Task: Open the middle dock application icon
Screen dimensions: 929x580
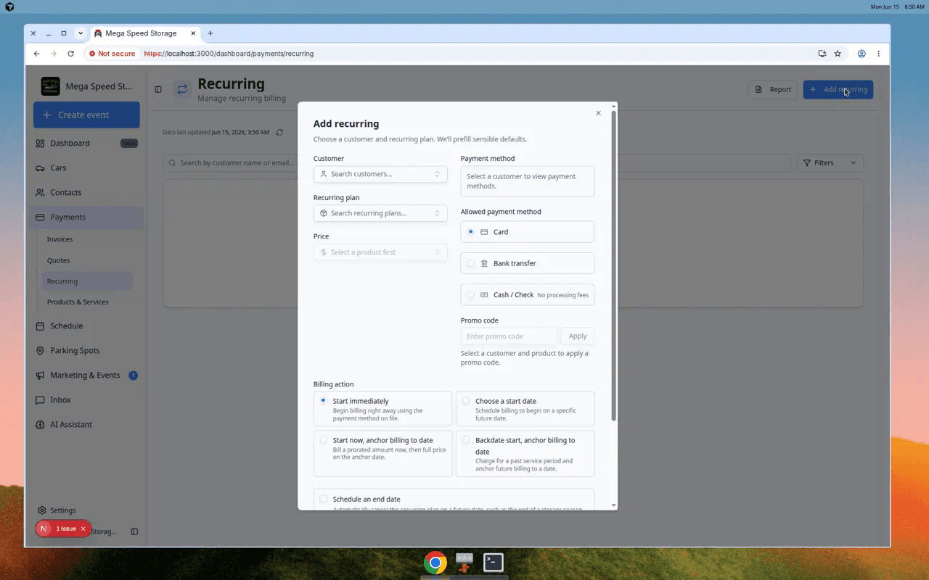Action: click(464, 562)
